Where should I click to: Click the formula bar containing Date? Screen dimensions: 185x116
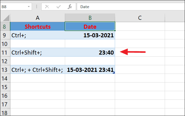[x=131, y=7]
